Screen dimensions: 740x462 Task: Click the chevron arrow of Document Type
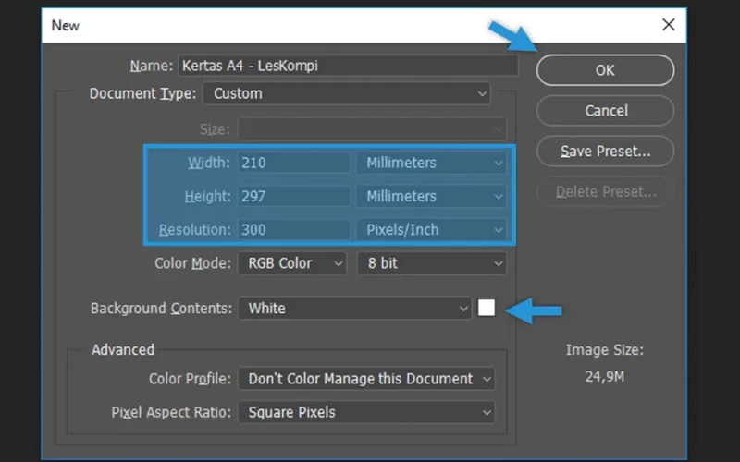click(x=482, y=94)
